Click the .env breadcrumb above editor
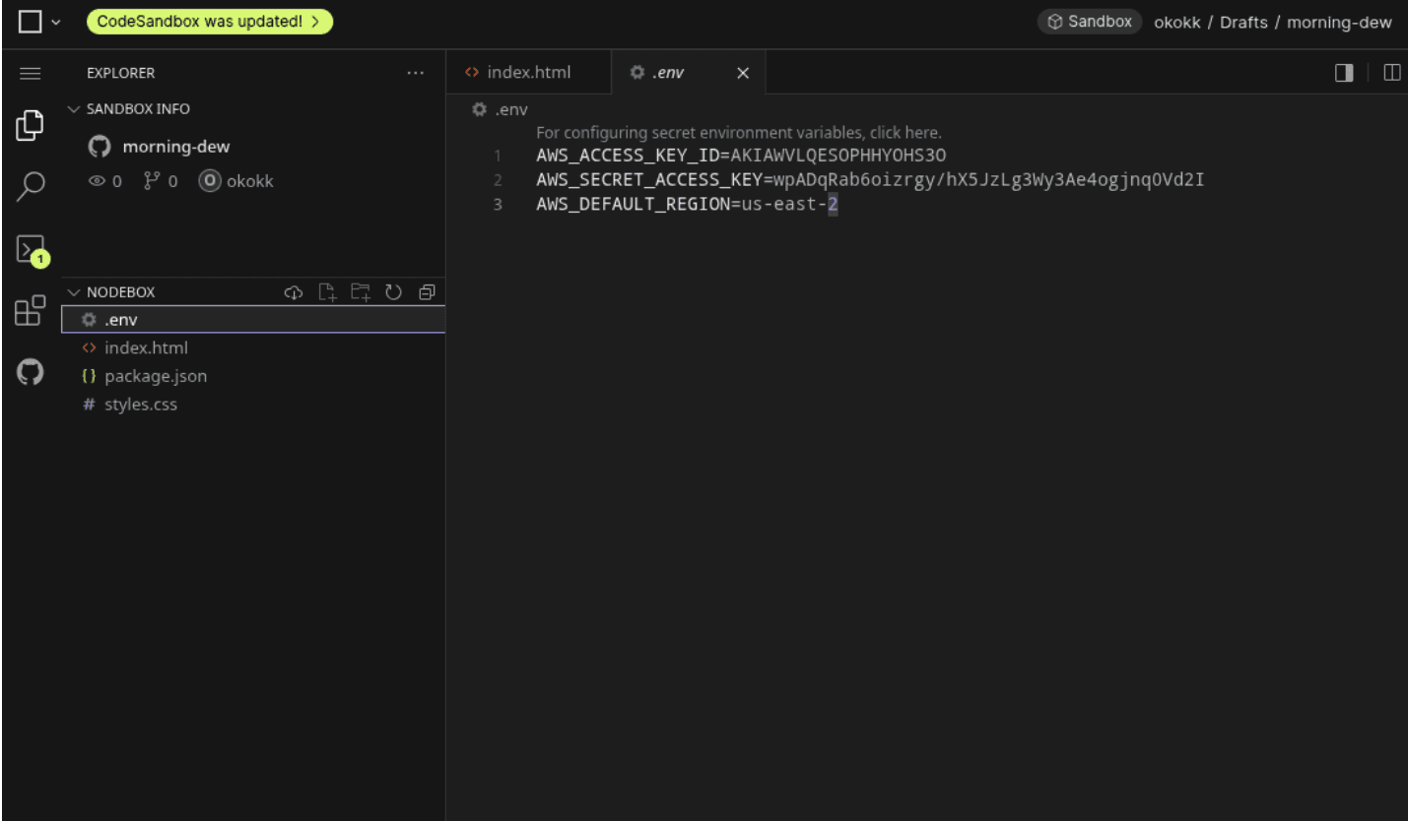 tap(502, 110)
